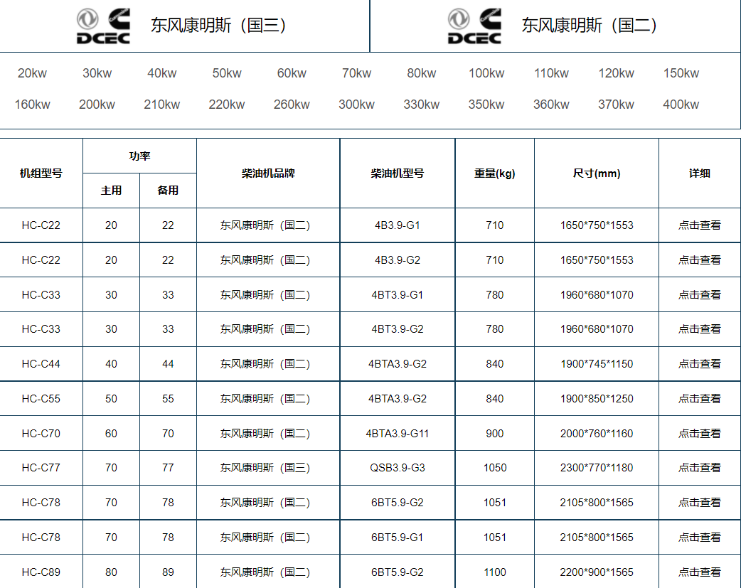Select the 400kw power filter

tap(681, 105)
